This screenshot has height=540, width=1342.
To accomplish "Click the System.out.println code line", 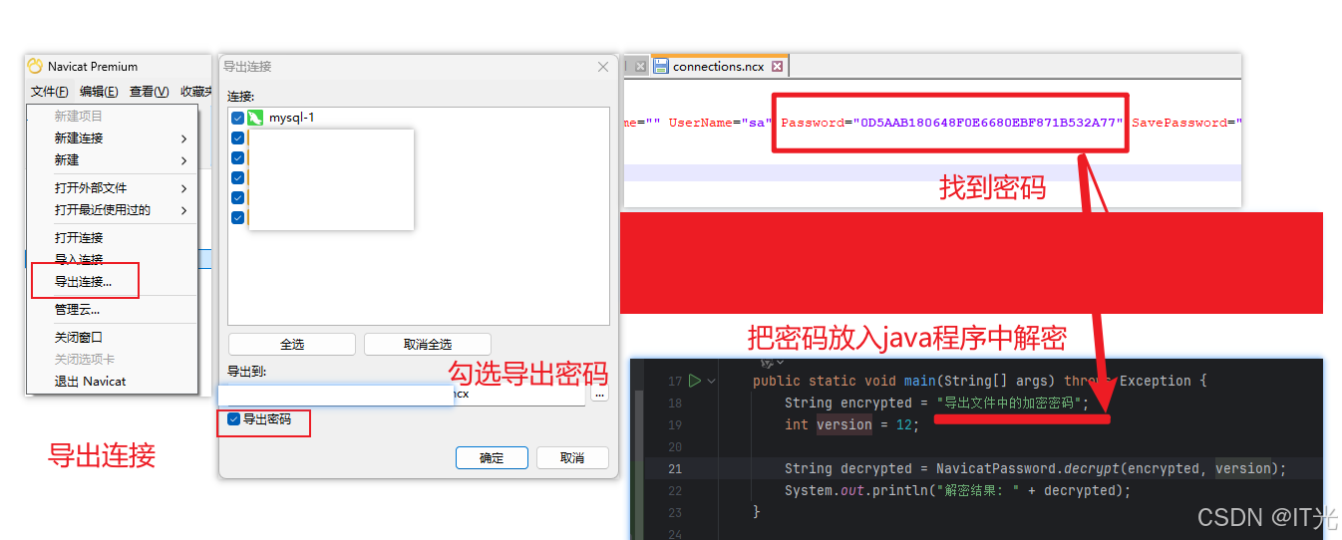I will 957,490.
